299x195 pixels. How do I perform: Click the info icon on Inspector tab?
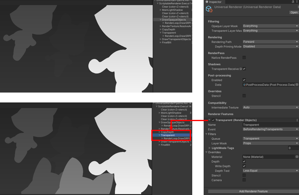click(207, 2)
